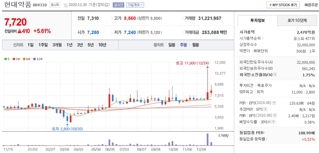The width and height of the screenshot is (319, 153).
Task: Show the 1주일 line chart
Action: pos(43,45)
